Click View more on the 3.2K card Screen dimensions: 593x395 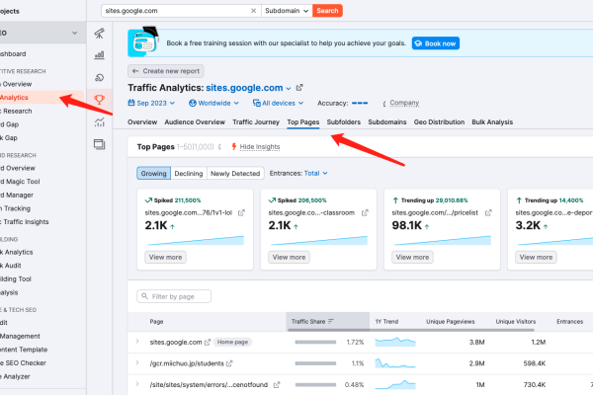pos(536,257)
